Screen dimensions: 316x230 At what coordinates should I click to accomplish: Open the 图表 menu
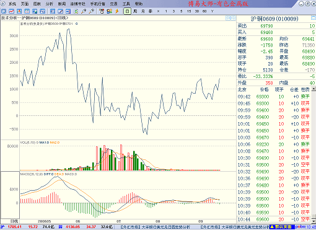pyautogui.click(x=37, y=4)
